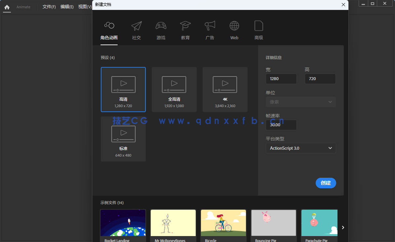Choose the 标准 640 x 480 preset
Image resolution: width=395 pixels, height=242 pixels.
click(x=123, y=139)
